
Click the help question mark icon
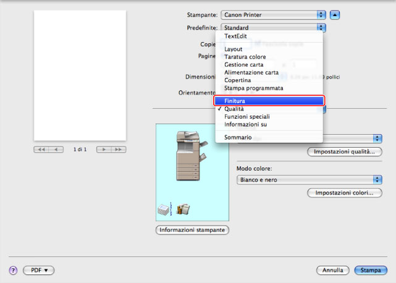pos(12,271)
